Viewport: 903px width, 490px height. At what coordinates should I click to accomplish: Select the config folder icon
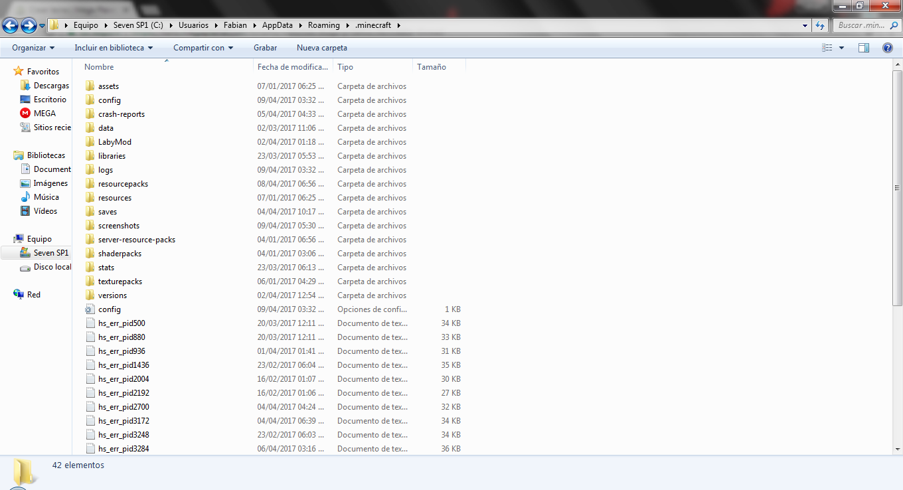90,100
